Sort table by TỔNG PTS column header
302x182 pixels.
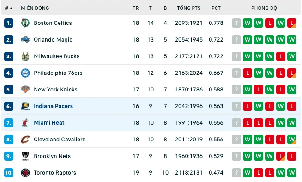(x=189, y=8)
